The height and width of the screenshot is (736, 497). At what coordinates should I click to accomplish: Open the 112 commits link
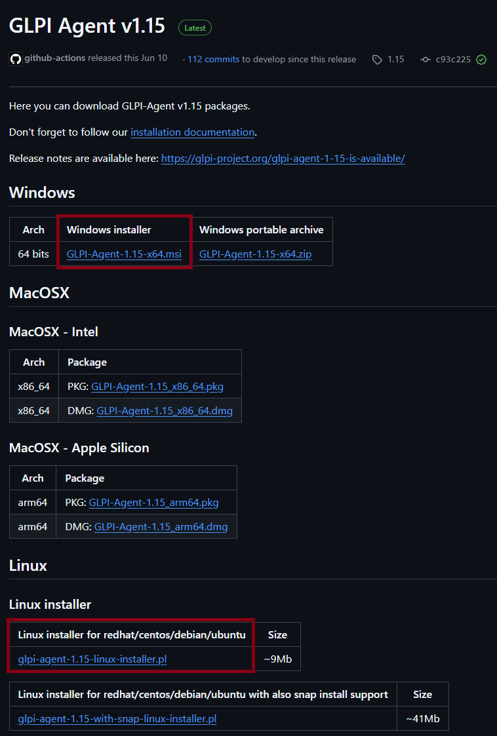click(x=213, y=59)
